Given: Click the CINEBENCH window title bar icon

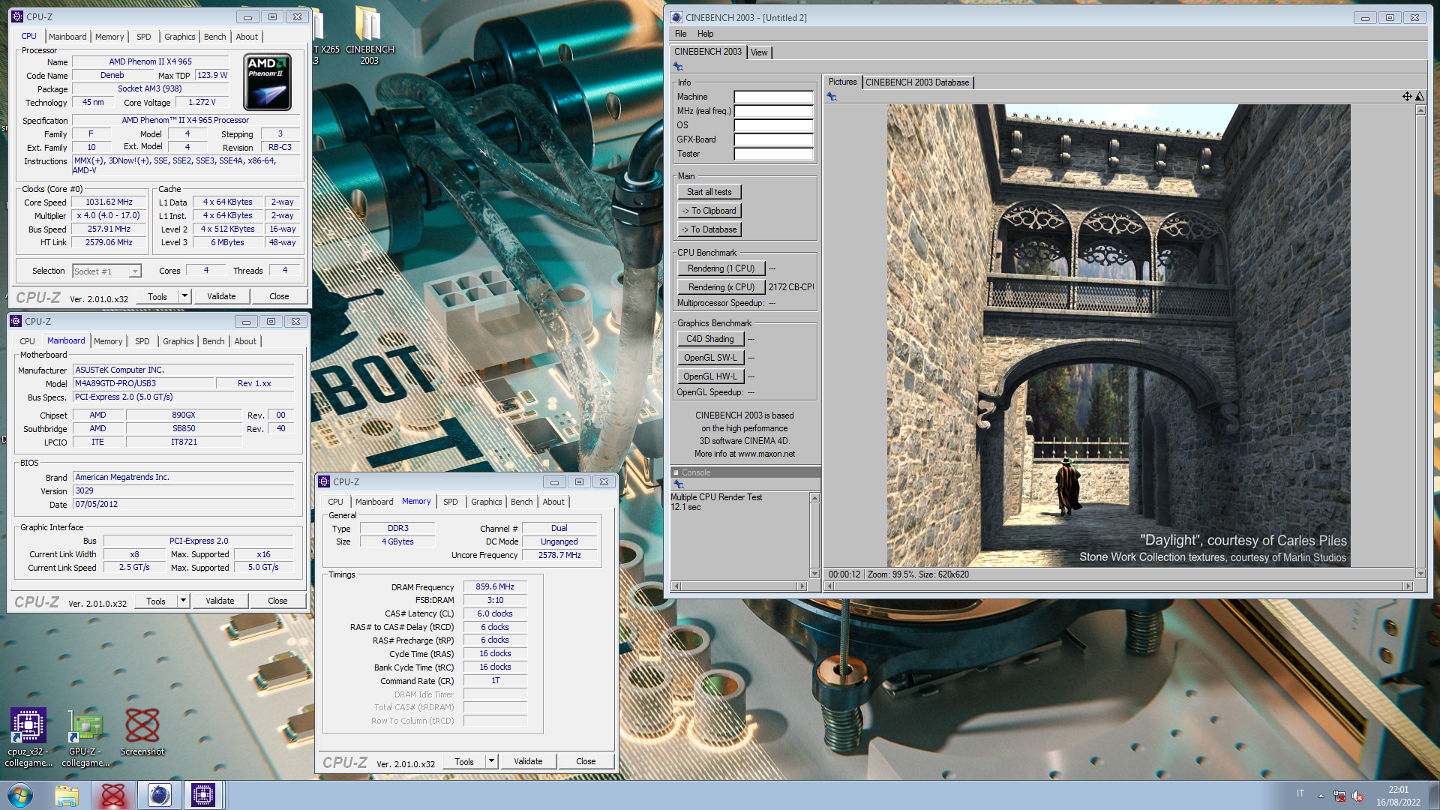Looking at the screenshot, I should (676, 17).
